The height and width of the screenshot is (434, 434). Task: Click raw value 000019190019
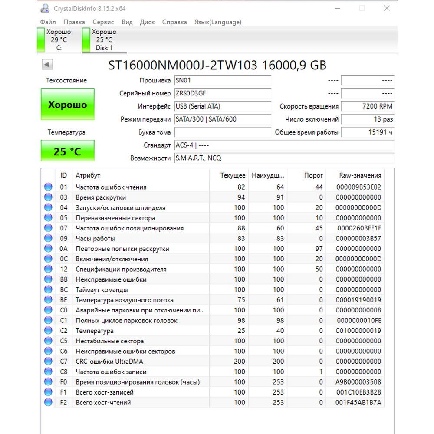point(358,300)
